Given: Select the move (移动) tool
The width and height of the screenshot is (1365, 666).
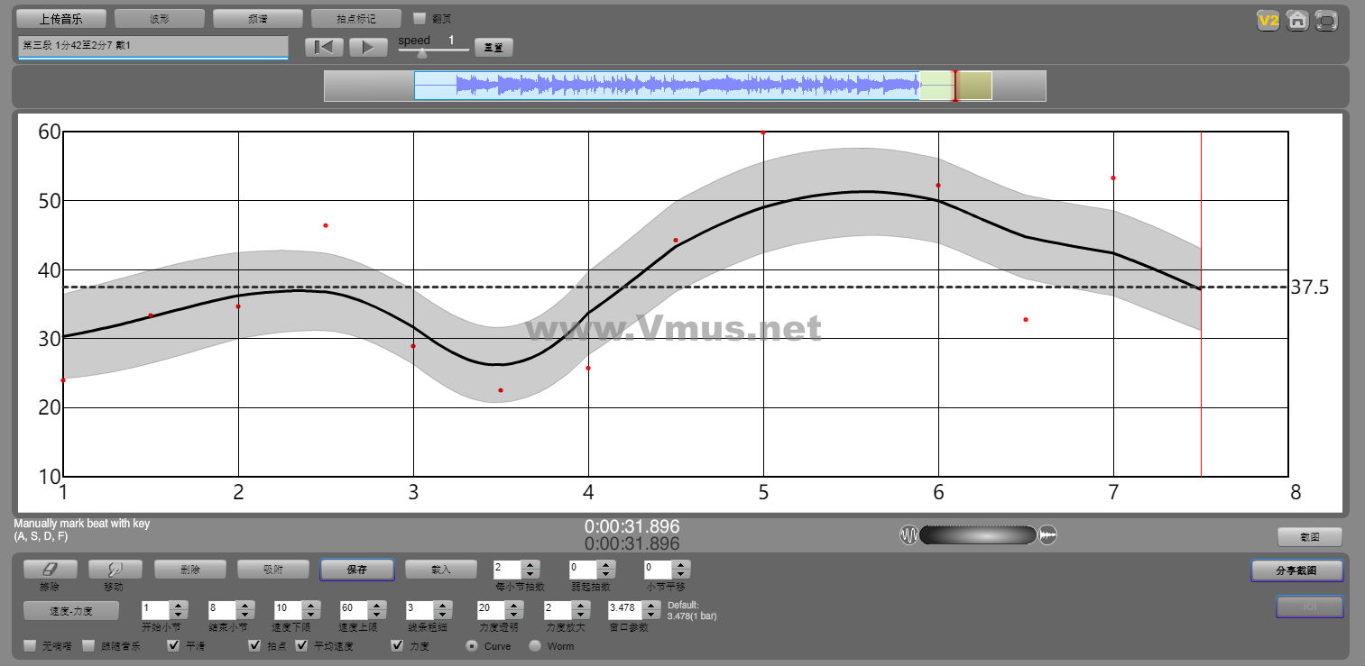Looking at the screenshot, I should [x=114, y=570].
